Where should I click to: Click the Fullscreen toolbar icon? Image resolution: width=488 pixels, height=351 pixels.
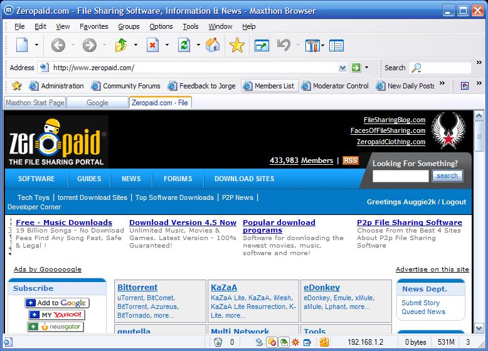pyautogui.click(x=262, y=46)
